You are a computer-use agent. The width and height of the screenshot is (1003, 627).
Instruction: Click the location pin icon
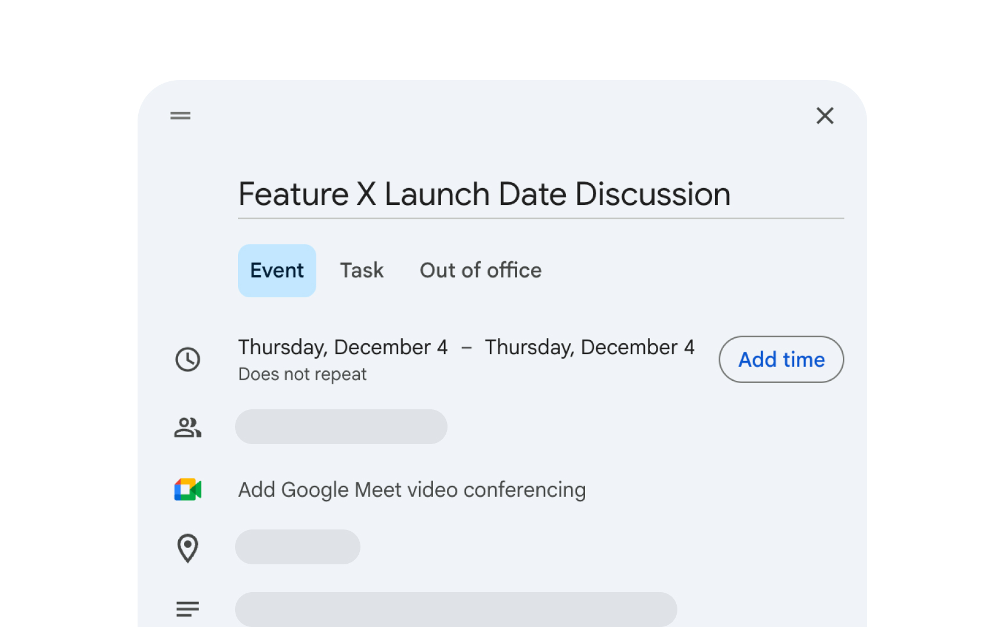click(x=187, y=547)
